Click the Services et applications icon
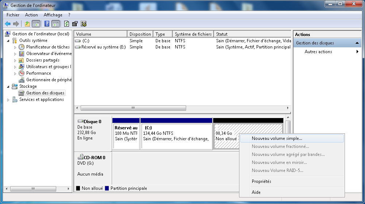The height and width of the screenshot is (204, 365). tap(15, 100)
